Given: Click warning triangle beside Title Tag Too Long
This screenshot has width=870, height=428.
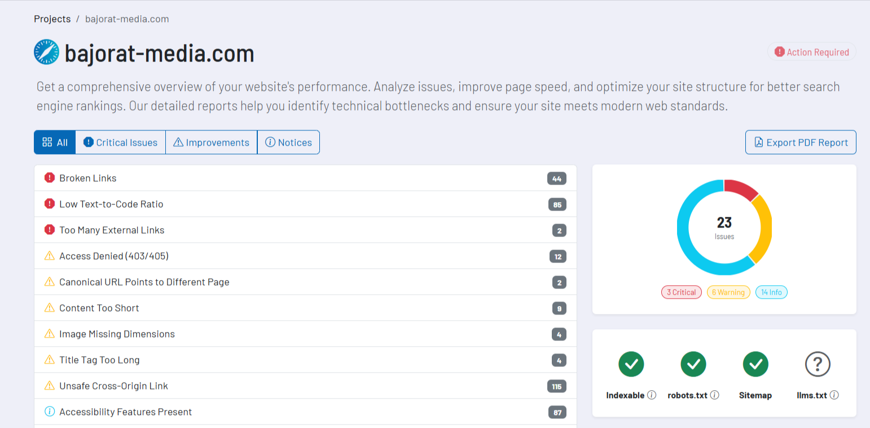Looking at the screenshot, I should [50, 360].
